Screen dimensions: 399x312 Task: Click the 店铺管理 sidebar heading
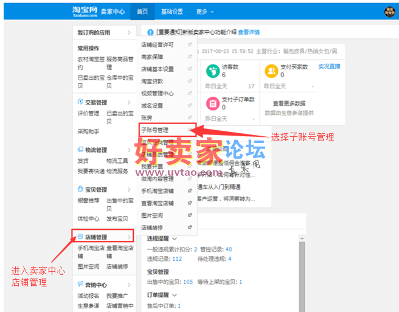coord(97,237)
